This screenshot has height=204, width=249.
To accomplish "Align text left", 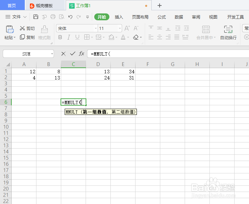I will [x=151, y=37].
